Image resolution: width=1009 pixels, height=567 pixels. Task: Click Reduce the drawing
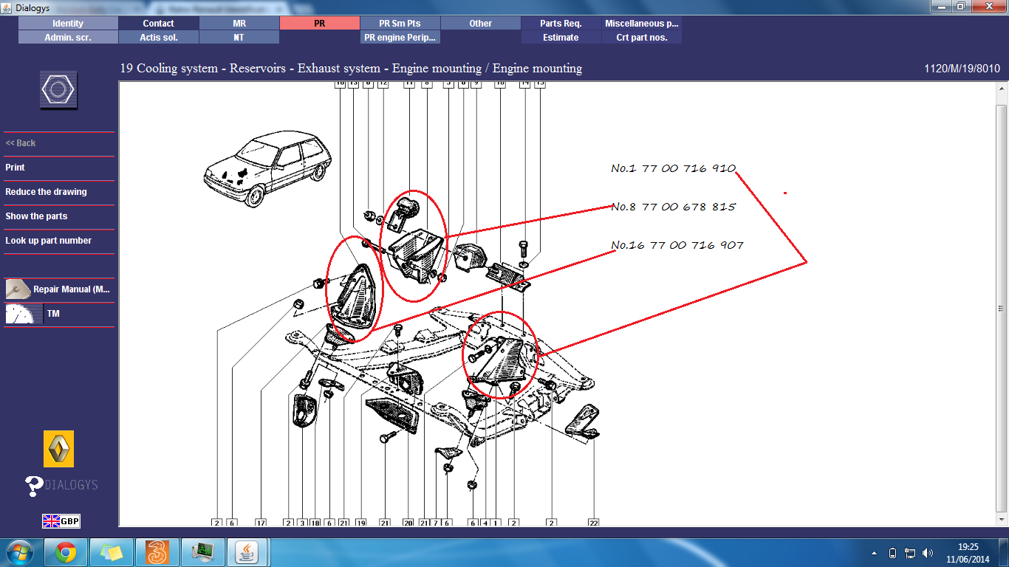tap(46, 192)
